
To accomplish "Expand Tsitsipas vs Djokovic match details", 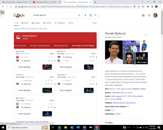I will point(52,100).
